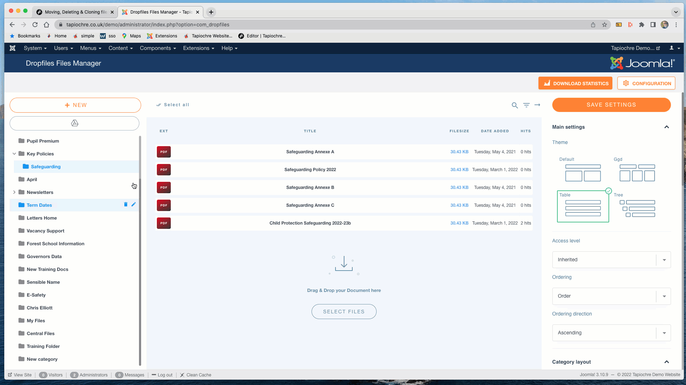Bookmark this page with the star icon

tap(605, 25)
